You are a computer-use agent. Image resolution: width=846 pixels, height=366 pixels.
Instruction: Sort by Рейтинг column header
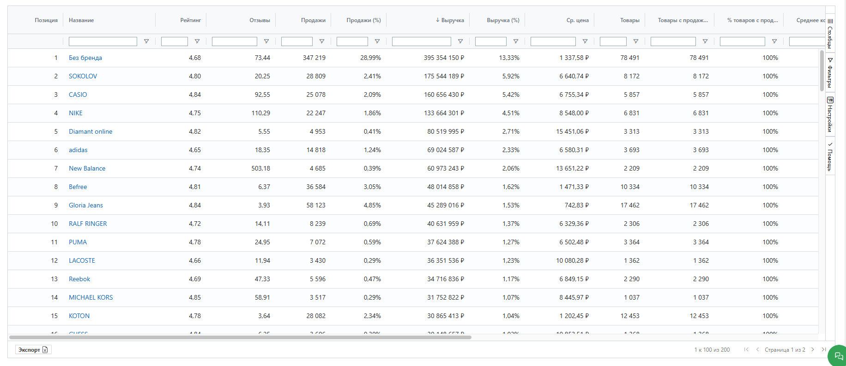click(190, 20)
